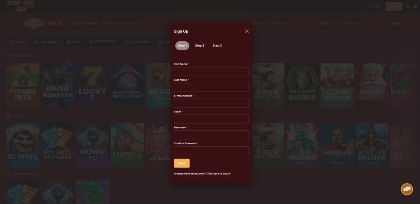The height and width of the screenshot is (204, 420).
Task: Open the Magic Forest Spellbound thumbnail
Action: (x=128, y=85)
